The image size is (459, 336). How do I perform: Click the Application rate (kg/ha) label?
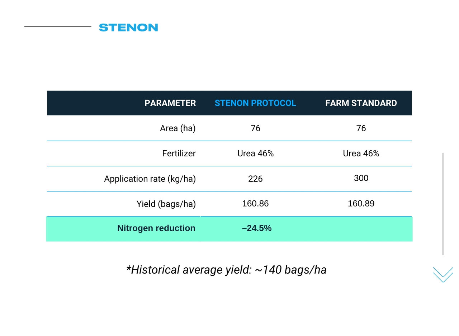click(150, 179)
